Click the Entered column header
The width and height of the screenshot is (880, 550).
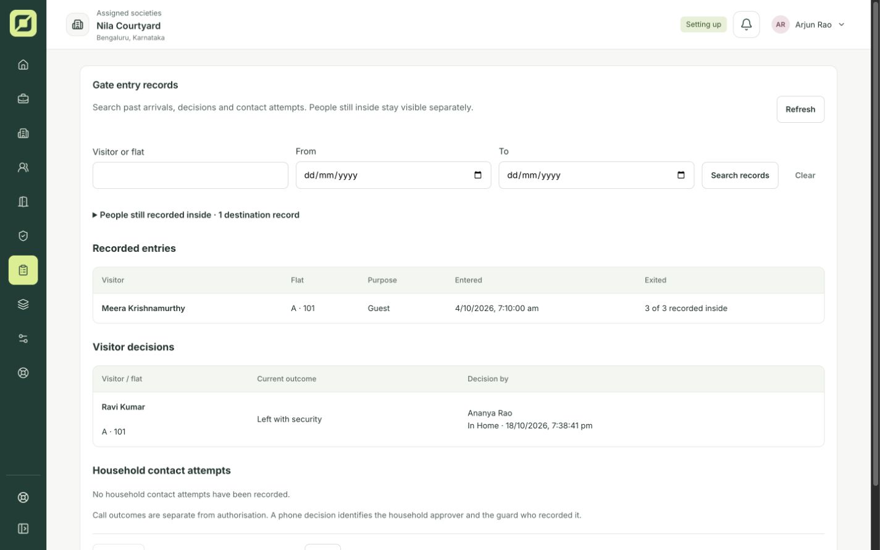coord(468,280)
